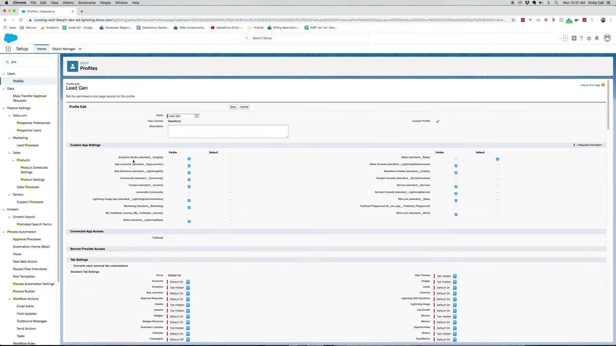Open the Chrome File menu

point(33,2)
